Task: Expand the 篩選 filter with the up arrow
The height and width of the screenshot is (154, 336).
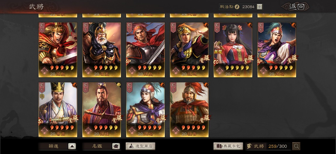Action: click(72, 146)
